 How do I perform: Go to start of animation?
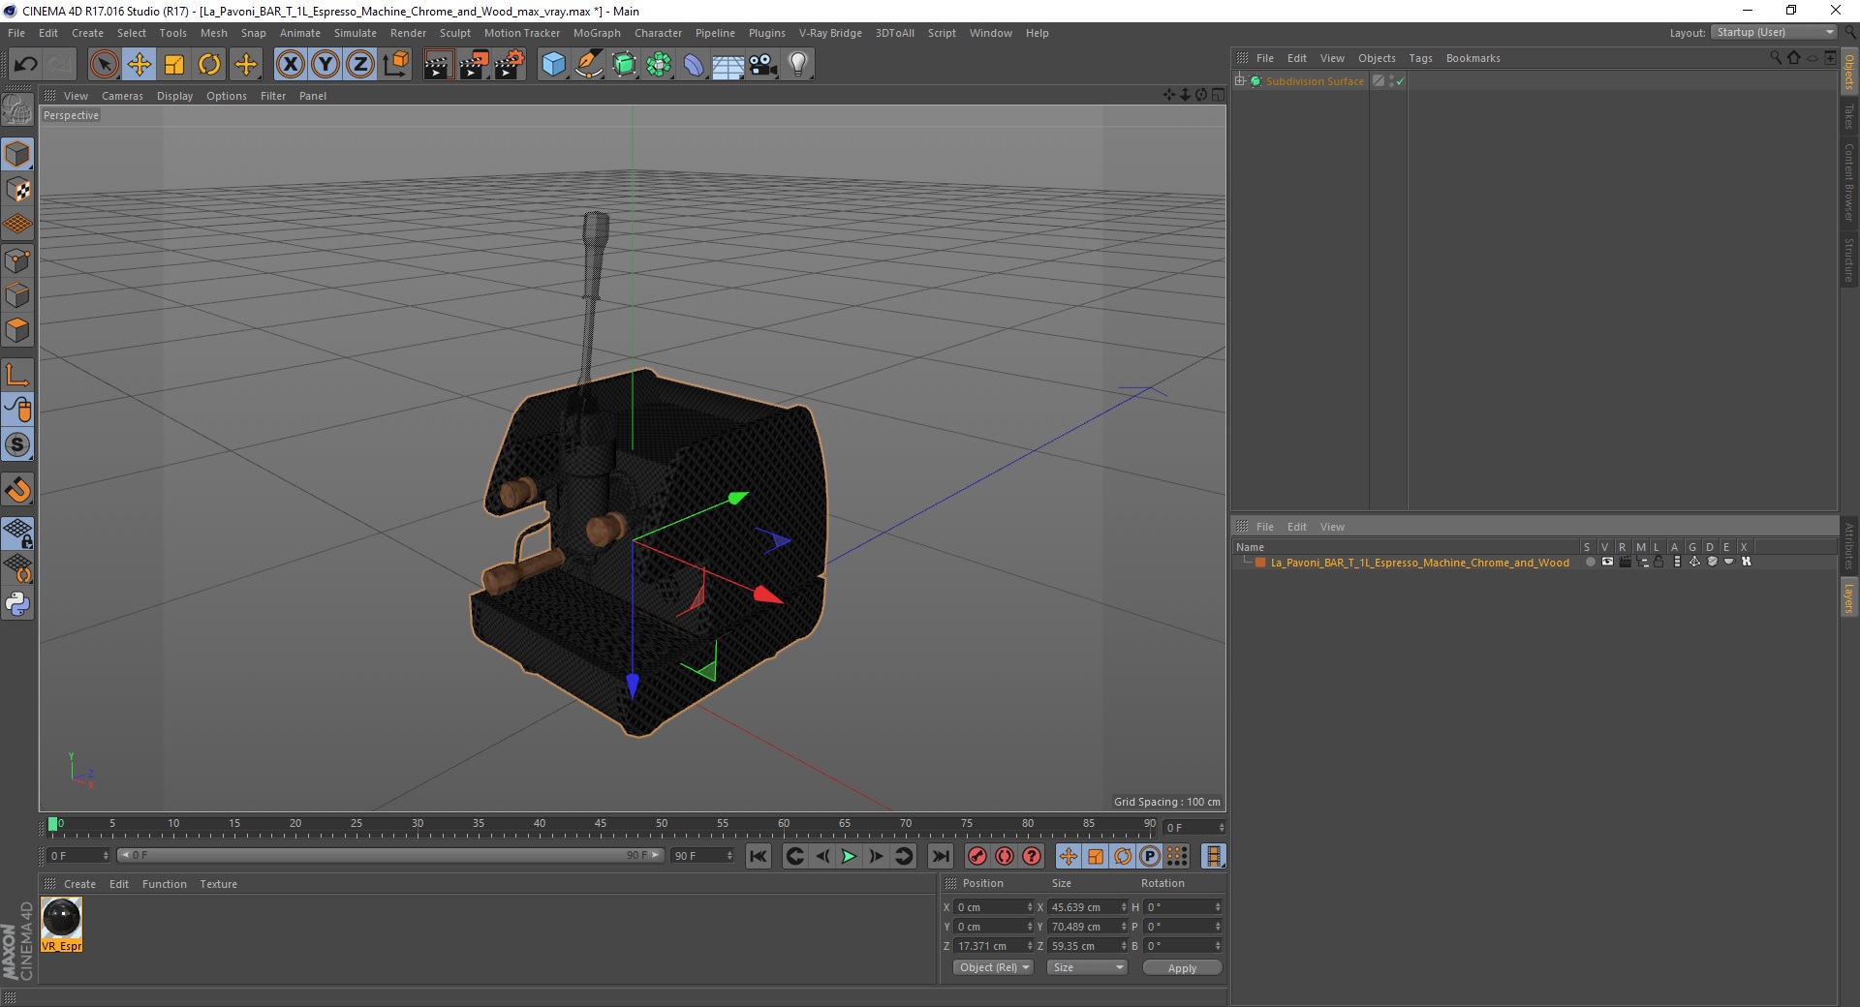[x=759, y=856]
